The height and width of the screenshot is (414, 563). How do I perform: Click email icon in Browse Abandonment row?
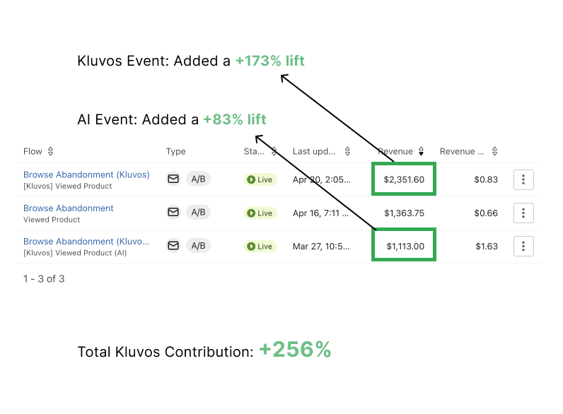(173, 212)
